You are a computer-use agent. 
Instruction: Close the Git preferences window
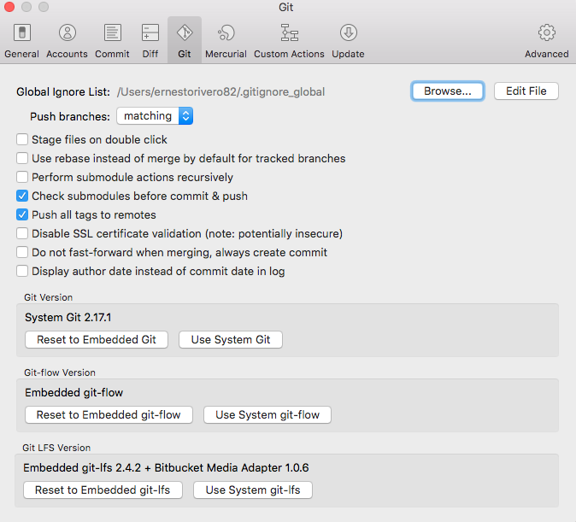pos(9,7)
